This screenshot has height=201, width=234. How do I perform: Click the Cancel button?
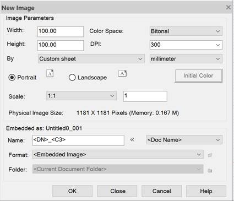pyautogui.click(x=162, y=191)
